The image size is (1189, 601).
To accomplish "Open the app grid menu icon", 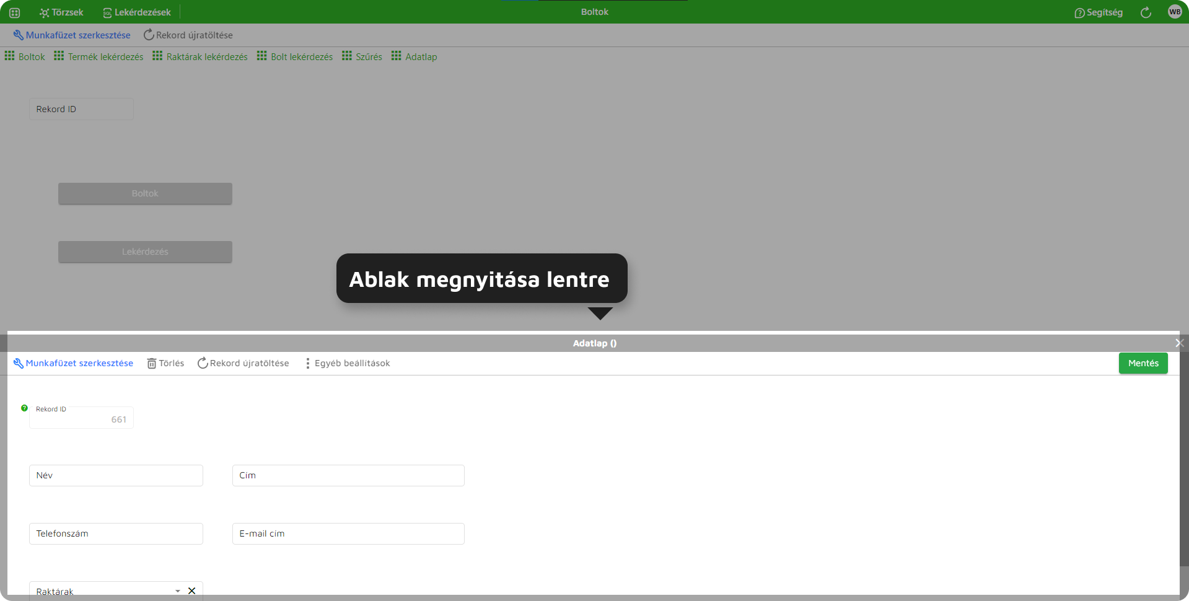I will (15, 12).
